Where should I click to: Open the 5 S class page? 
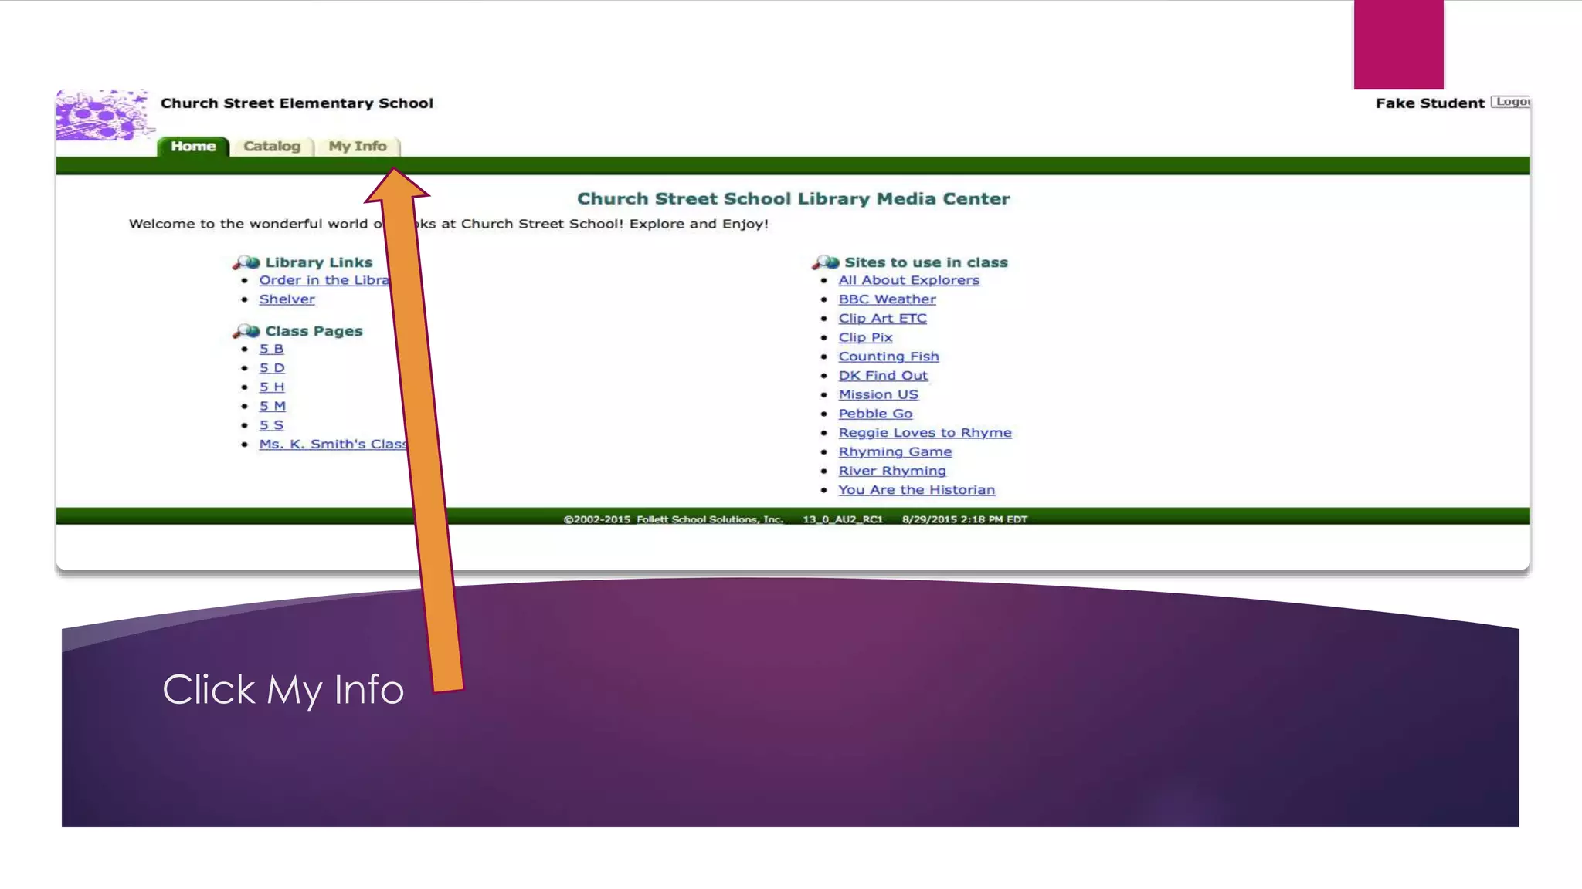tap(271, 425)
